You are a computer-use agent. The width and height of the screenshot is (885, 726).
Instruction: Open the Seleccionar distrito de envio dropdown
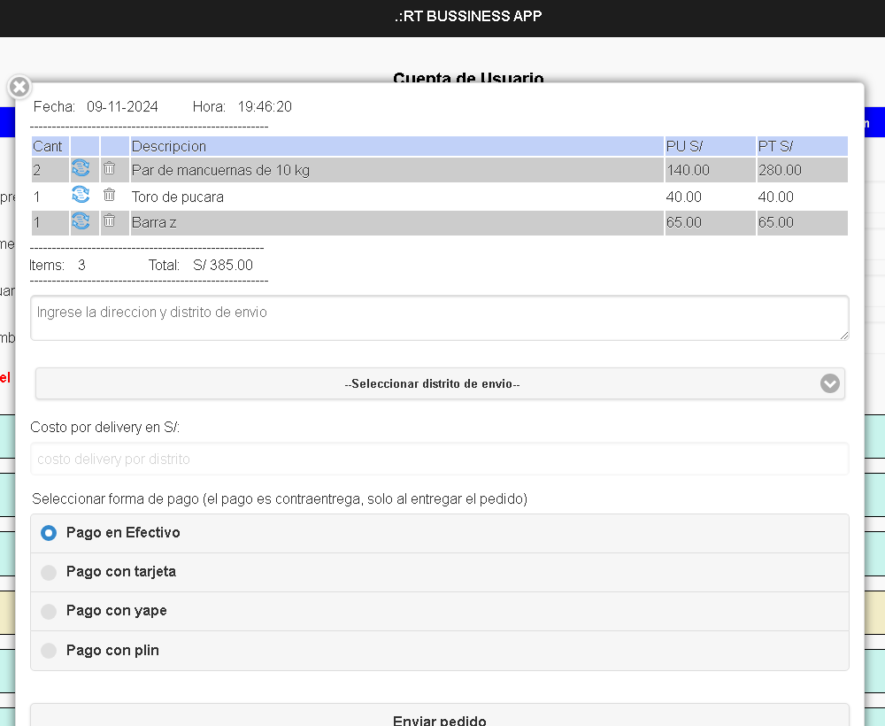point(432,384)
